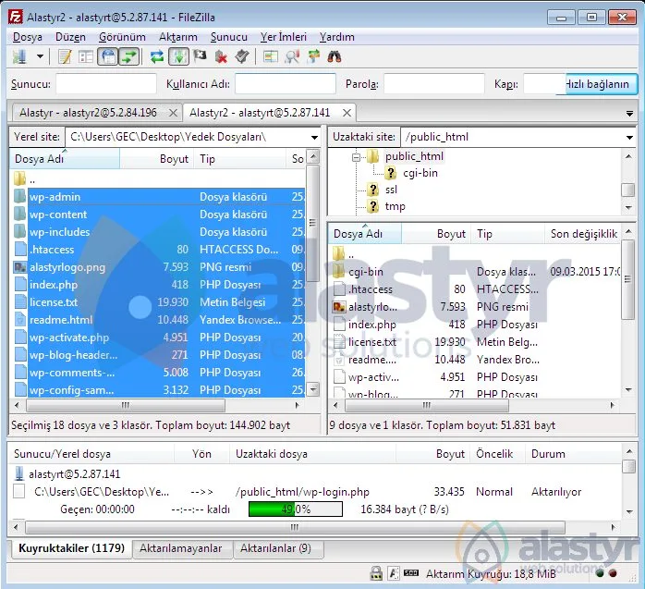Cancel the current operation icon
Image resolution: width=645 pixels, height=589 pixels.
tap(200, 56)
